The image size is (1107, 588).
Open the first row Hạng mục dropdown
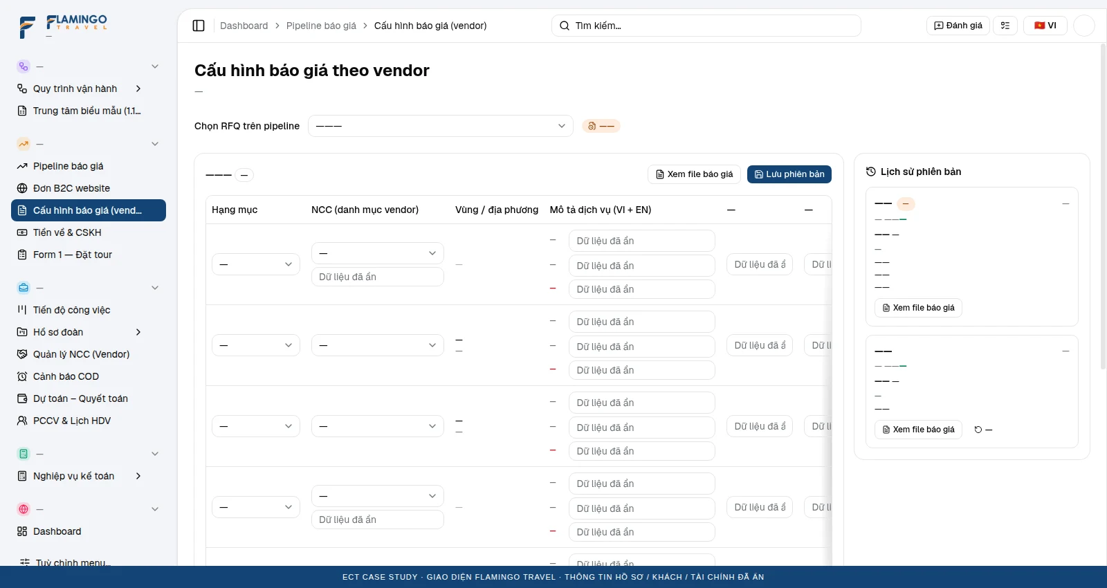(x=256, y=264)
